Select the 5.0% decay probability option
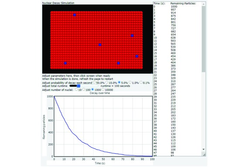251x167 pixels. click(x=119, y=83)
